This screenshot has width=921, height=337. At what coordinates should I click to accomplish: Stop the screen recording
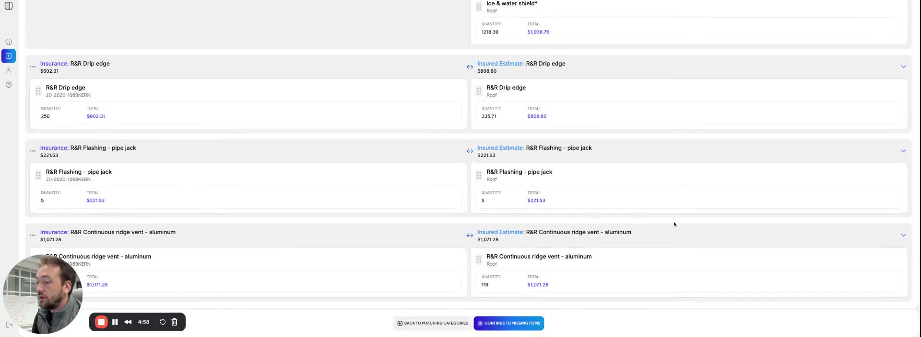click(101, 322)
